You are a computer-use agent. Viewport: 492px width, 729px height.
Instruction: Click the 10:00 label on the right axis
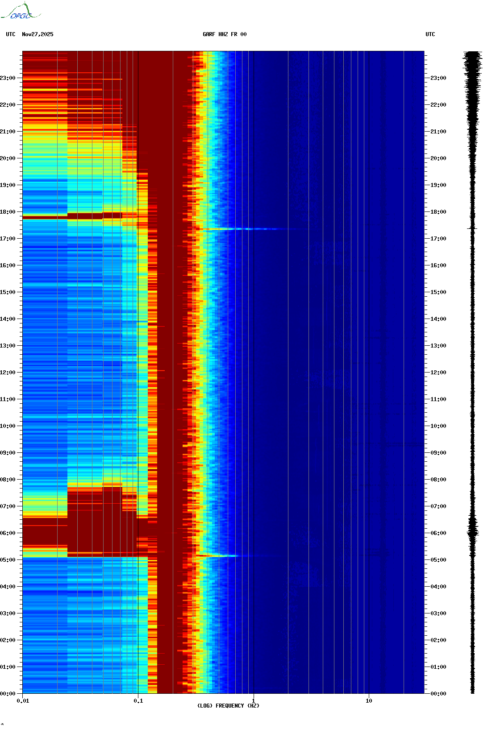(x=438, y=426)
